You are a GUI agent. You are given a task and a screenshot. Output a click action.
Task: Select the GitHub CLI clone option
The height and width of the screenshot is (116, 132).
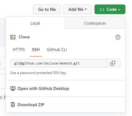[x=57, y=49]
